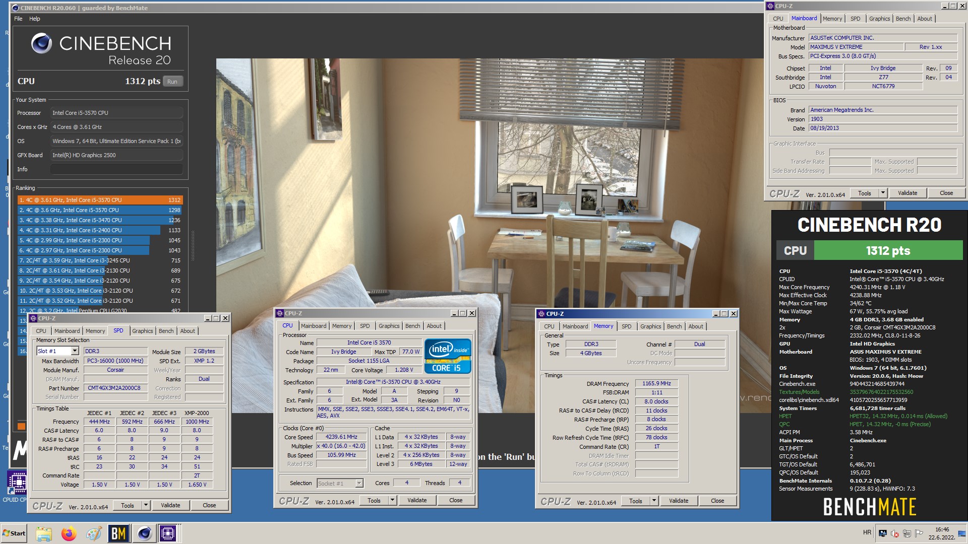Open the About tab in SPD CPU-Z window
This screenshot has height=544, width=968.
pos(188,331)
